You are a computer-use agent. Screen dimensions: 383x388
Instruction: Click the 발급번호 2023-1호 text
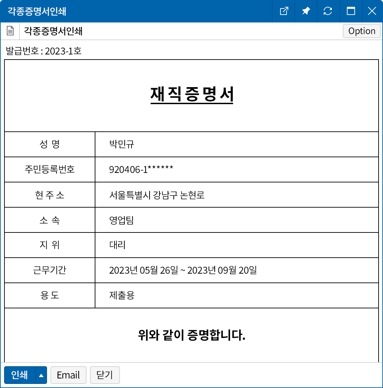pos(44,51)
